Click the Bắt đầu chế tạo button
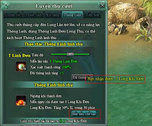This screenshot has width=152, height=126. pyautogui.click(x=84, y=114)
